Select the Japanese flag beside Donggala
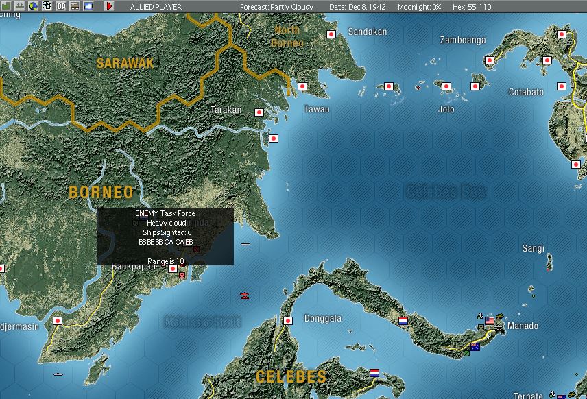This screenshot has width=587, height=399. 288,321
